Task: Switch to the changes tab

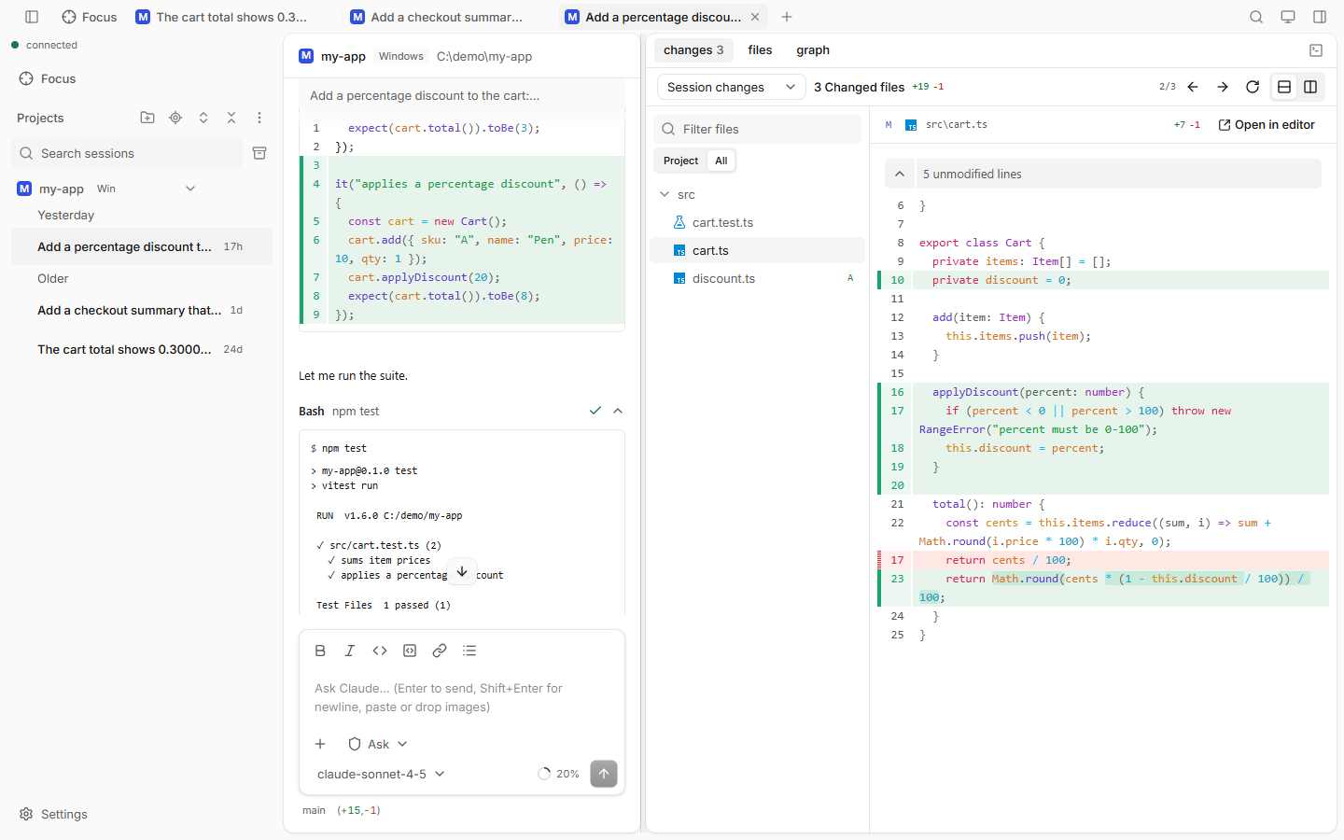Action: (x=693, y=50)
